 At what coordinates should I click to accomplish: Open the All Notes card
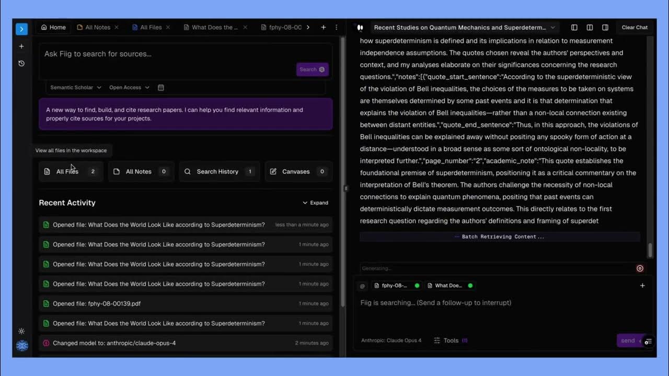click(x=141, y=171)
